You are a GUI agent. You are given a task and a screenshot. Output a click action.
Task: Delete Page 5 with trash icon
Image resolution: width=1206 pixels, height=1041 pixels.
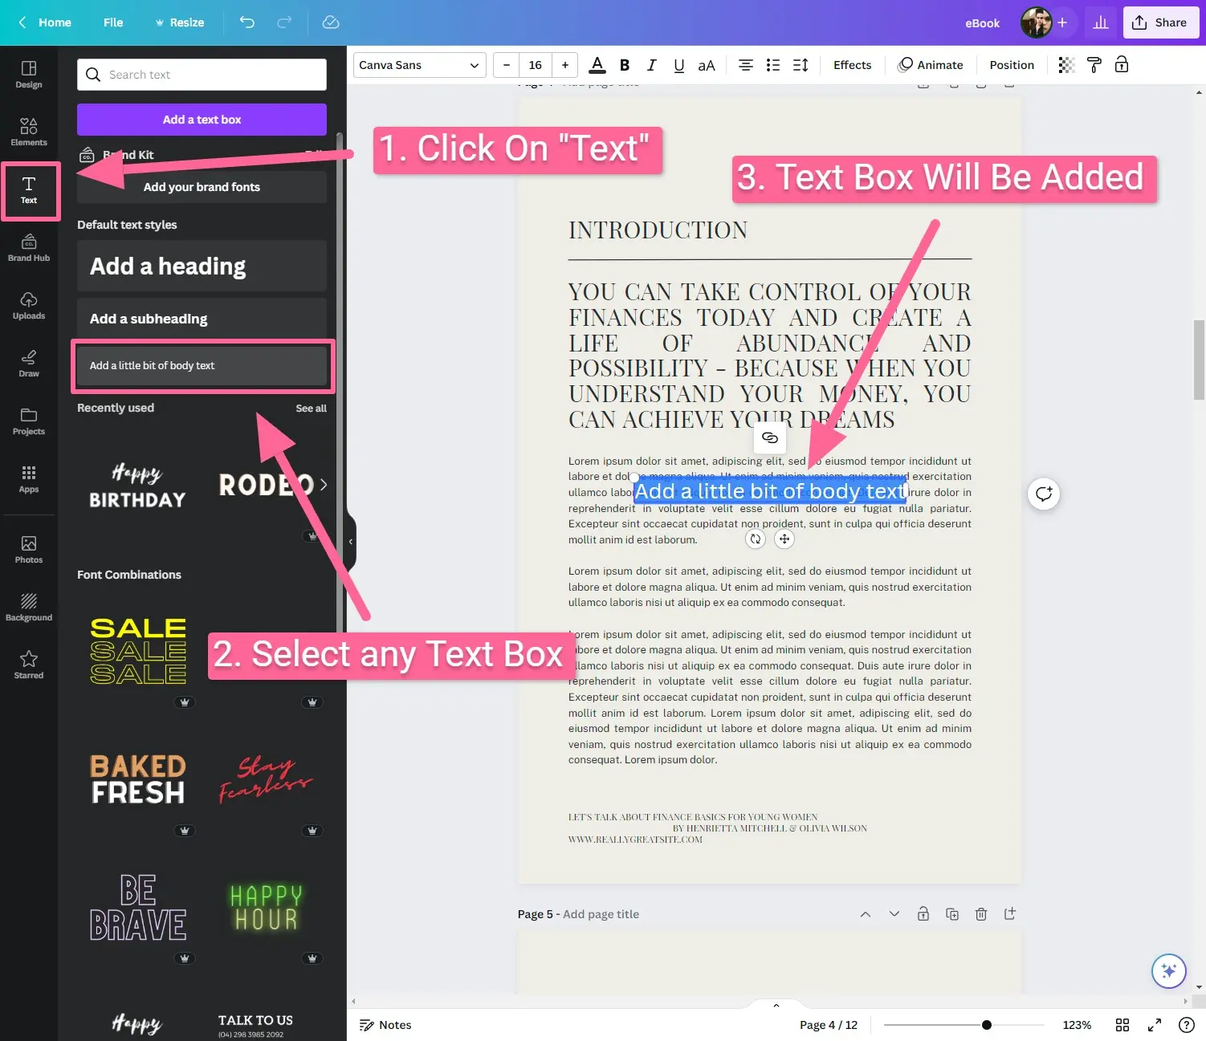click(981, 914)
